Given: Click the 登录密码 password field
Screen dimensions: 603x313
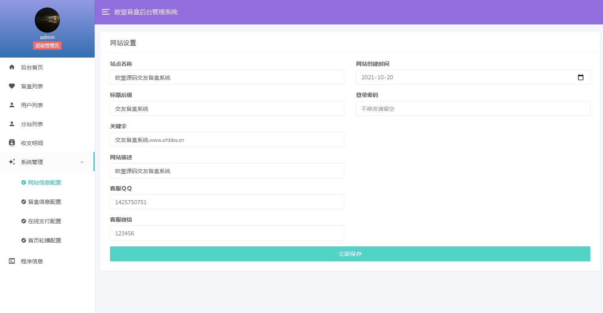Looking at the screenshot, I should (473, 109).
